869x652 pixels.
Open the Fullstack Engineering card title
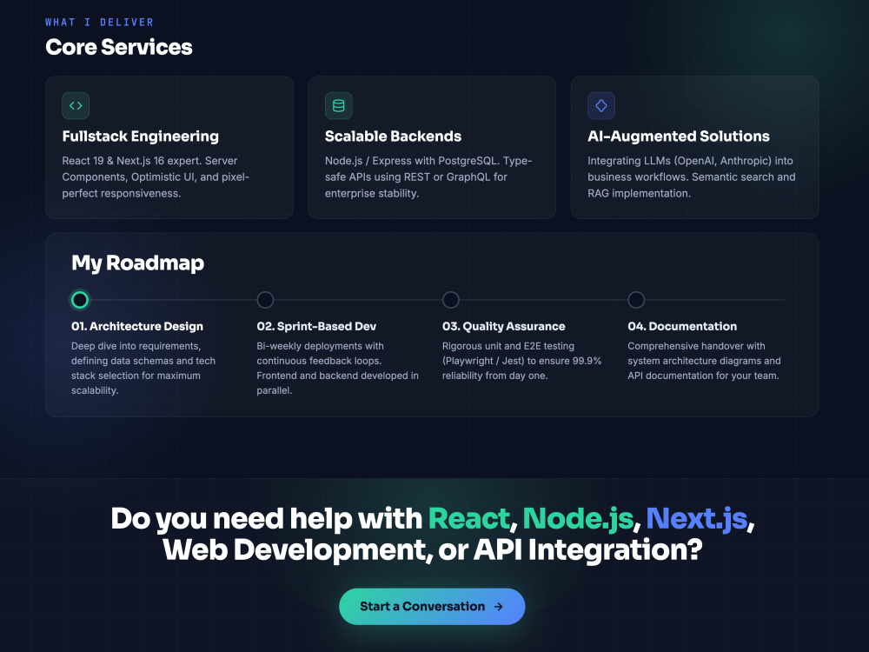140,136
